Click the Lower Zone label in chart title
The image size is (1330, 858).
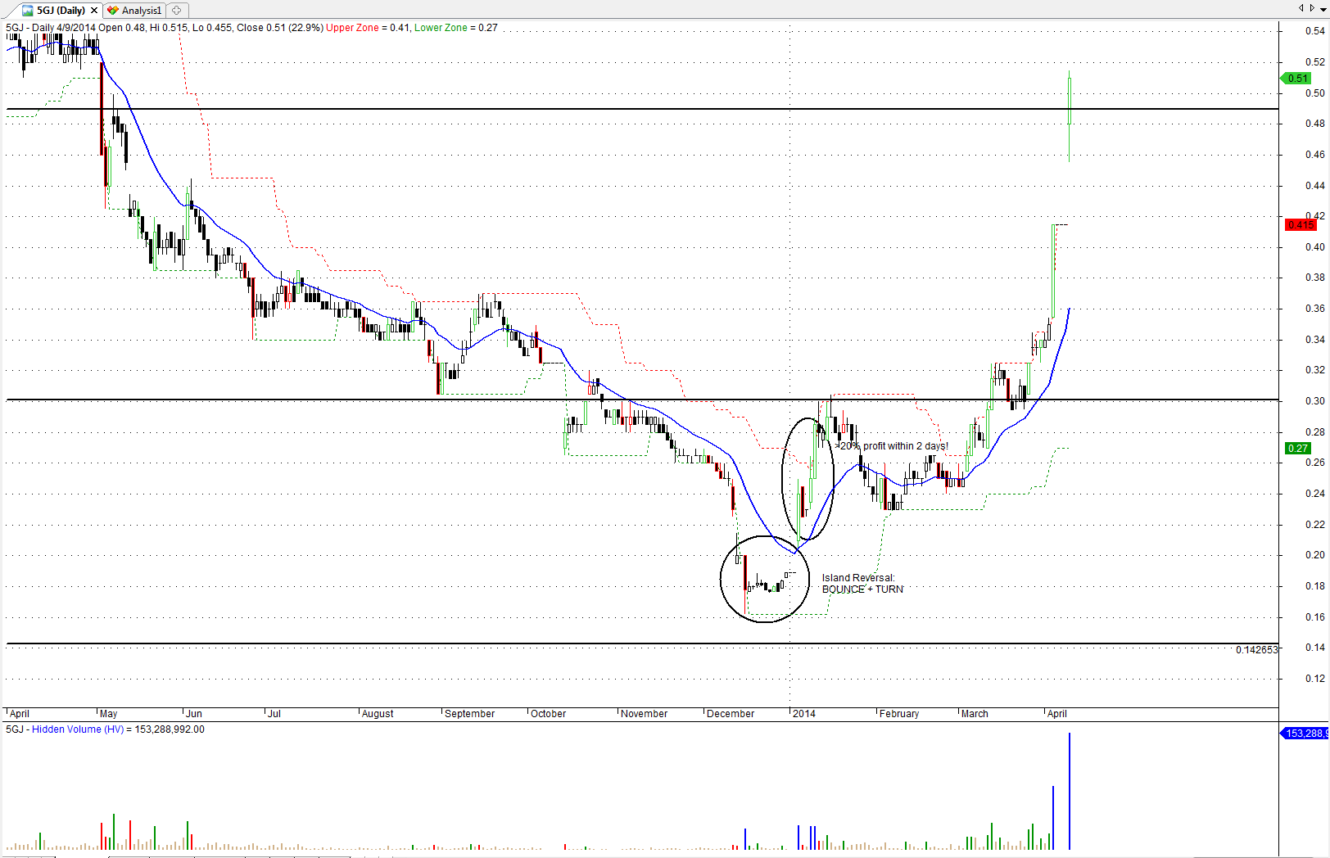[x=441, y=28]
